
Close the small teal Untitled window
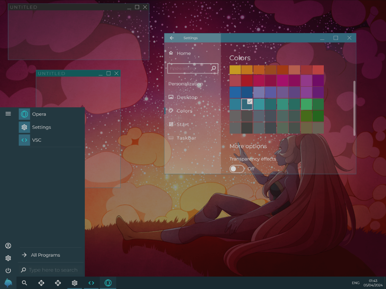click(x=116, y=73)
